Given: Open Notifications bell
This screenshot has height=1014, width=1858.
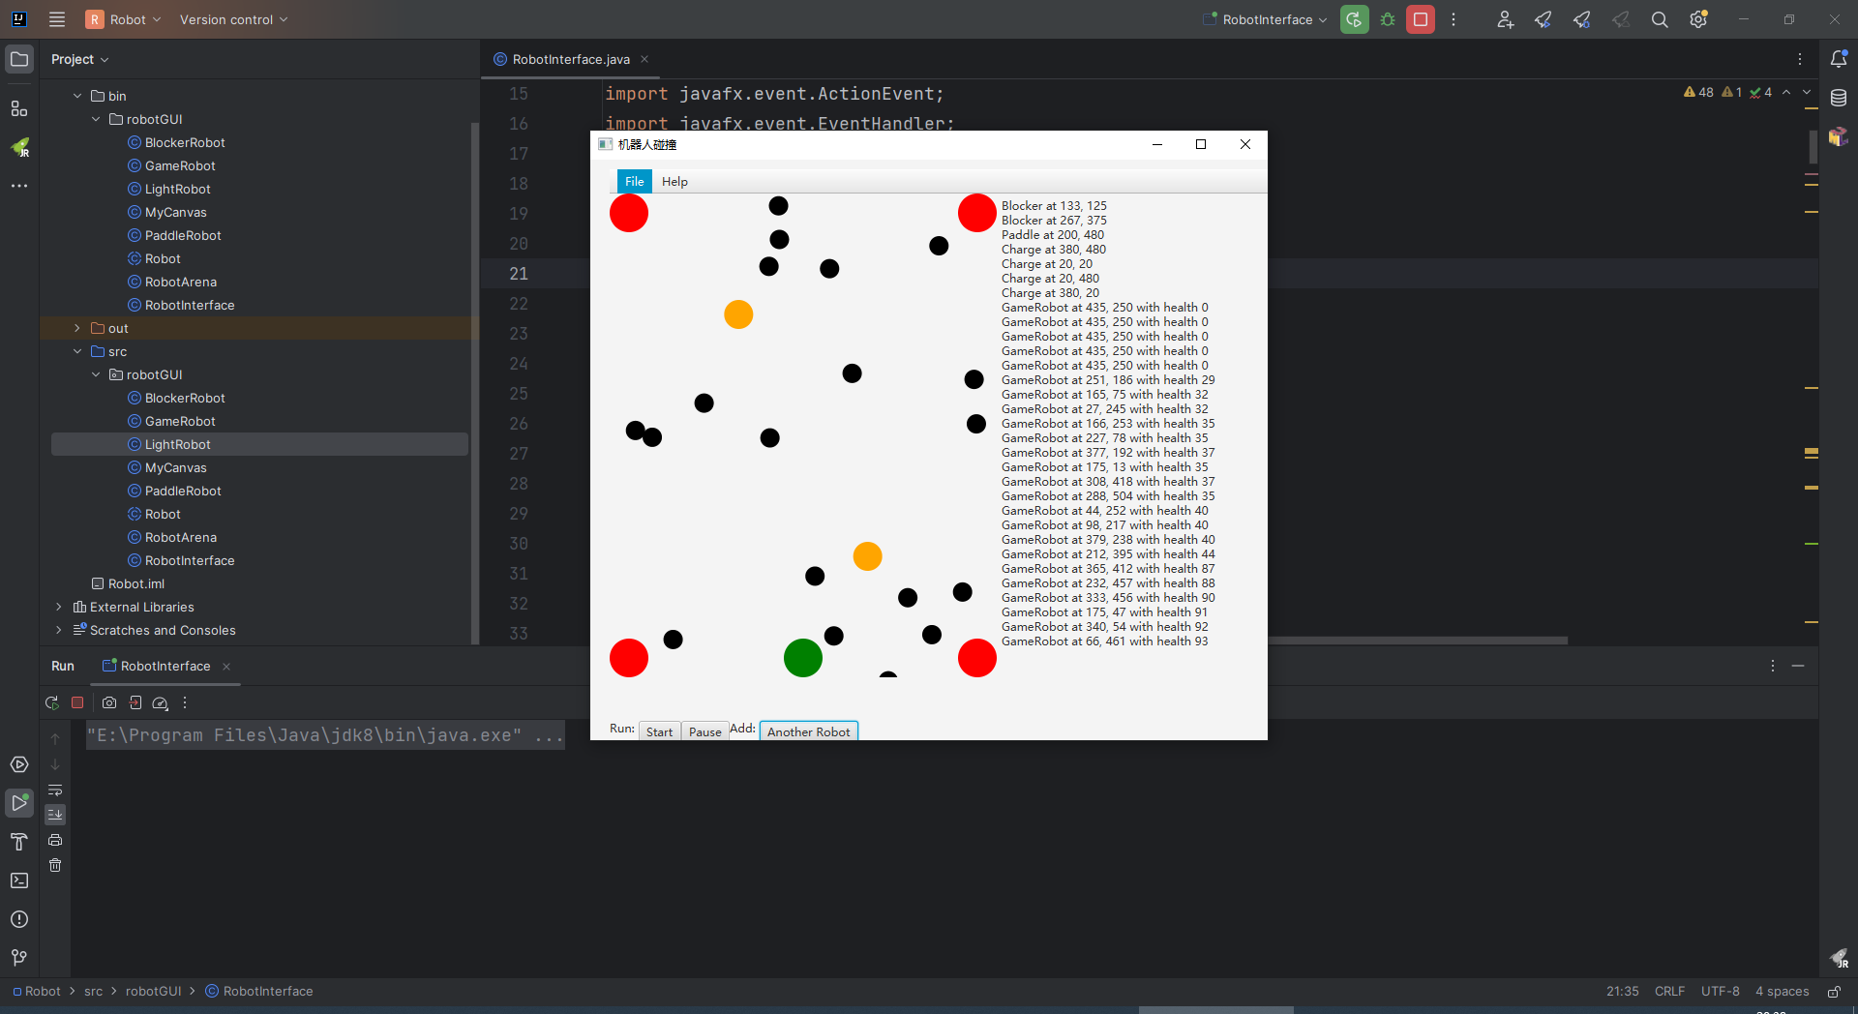Looking at the screenshot, I should (1839, 59).
